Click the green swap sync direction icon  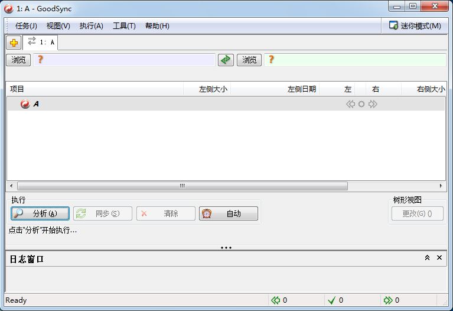point(226,60)
